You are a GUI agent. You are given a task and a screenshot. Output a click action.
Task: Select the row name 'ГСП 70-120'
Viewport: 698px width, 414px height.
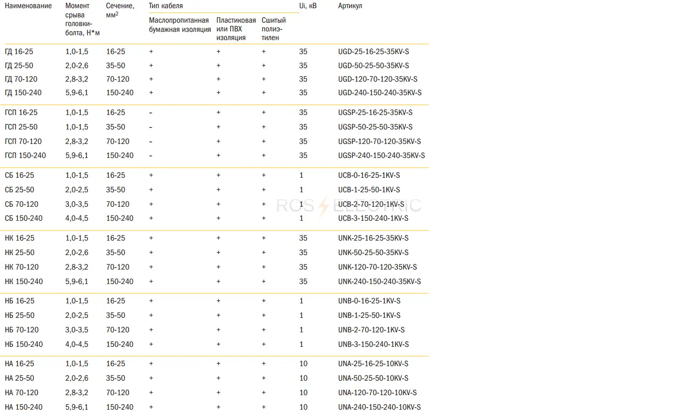click(23, 142)
